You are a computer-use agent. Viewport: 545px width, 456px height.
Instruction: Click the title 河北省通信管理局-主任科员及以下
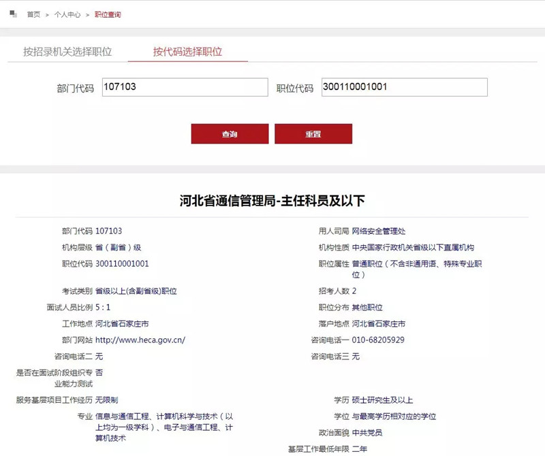pyautogui.click(x=272, y=201)
